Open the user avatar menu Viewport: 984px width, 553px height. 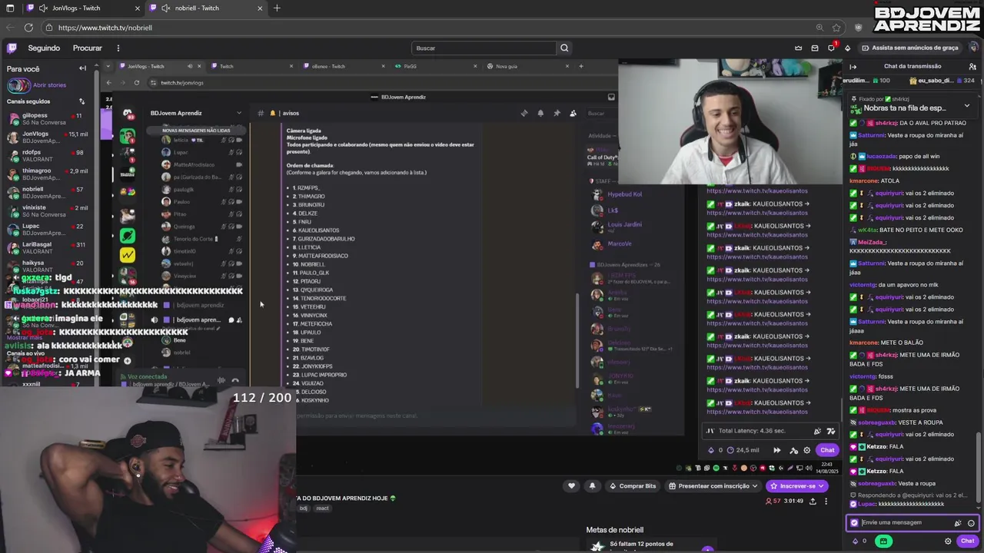[x=973, y=48]
